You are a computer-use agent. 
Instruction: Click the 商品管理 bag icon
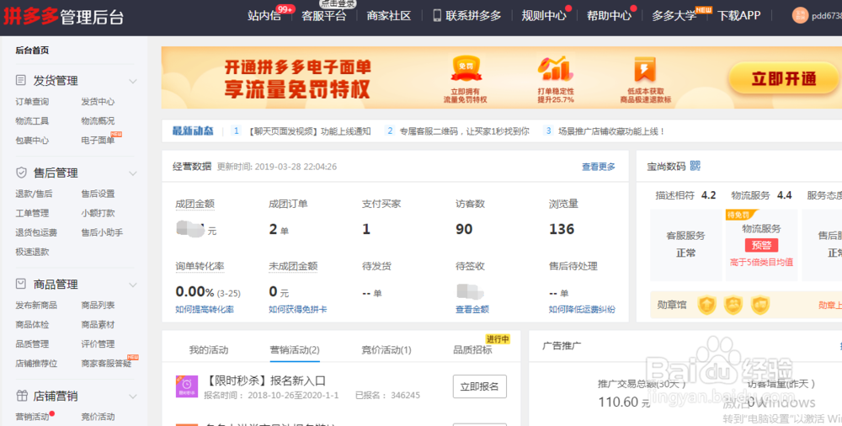point(21,284)
